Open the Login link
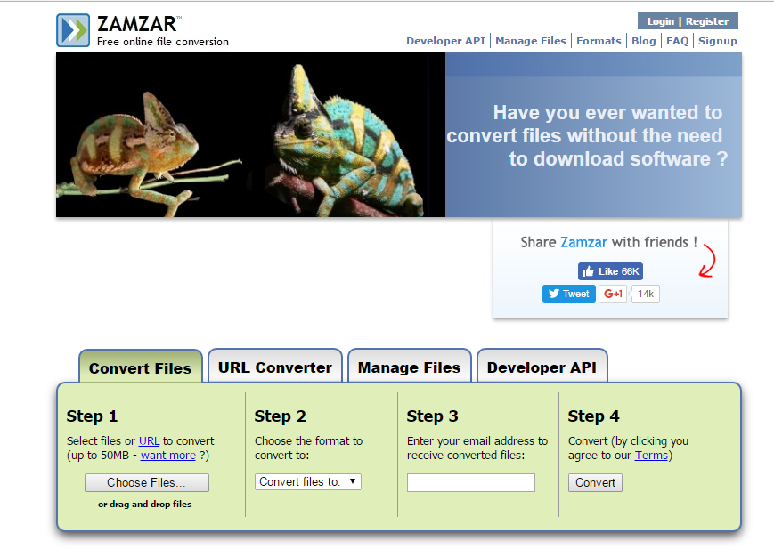The image size is (774, 549). [661, 21]
